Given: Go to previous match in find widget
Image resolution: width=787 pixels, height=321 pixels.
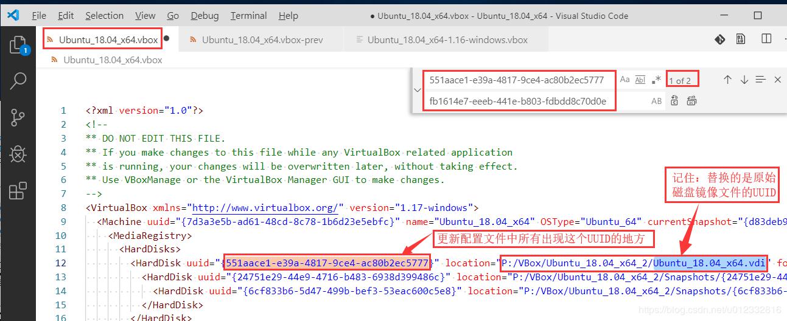Looking at the screenshot, I should tap(727, 80).
